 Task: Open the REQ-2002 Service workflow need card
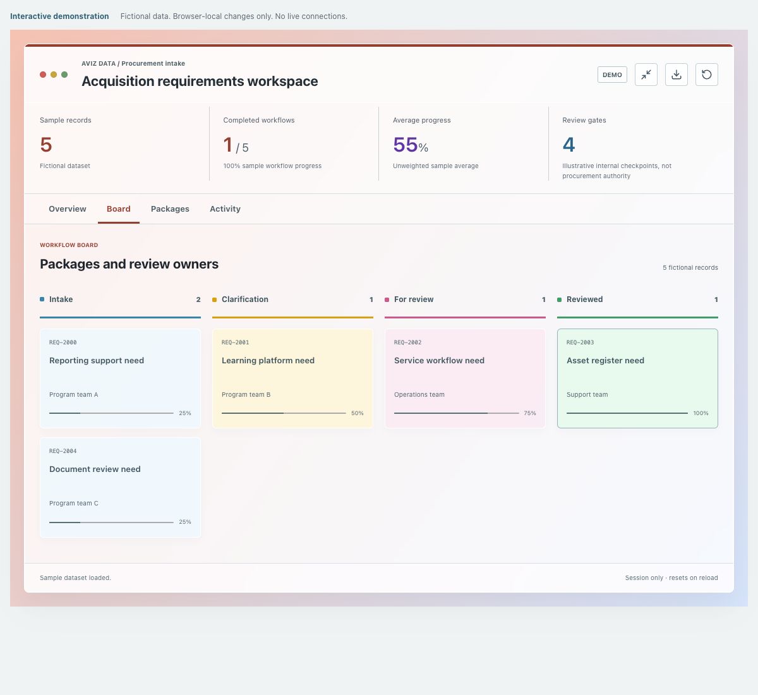pos(465,378)
